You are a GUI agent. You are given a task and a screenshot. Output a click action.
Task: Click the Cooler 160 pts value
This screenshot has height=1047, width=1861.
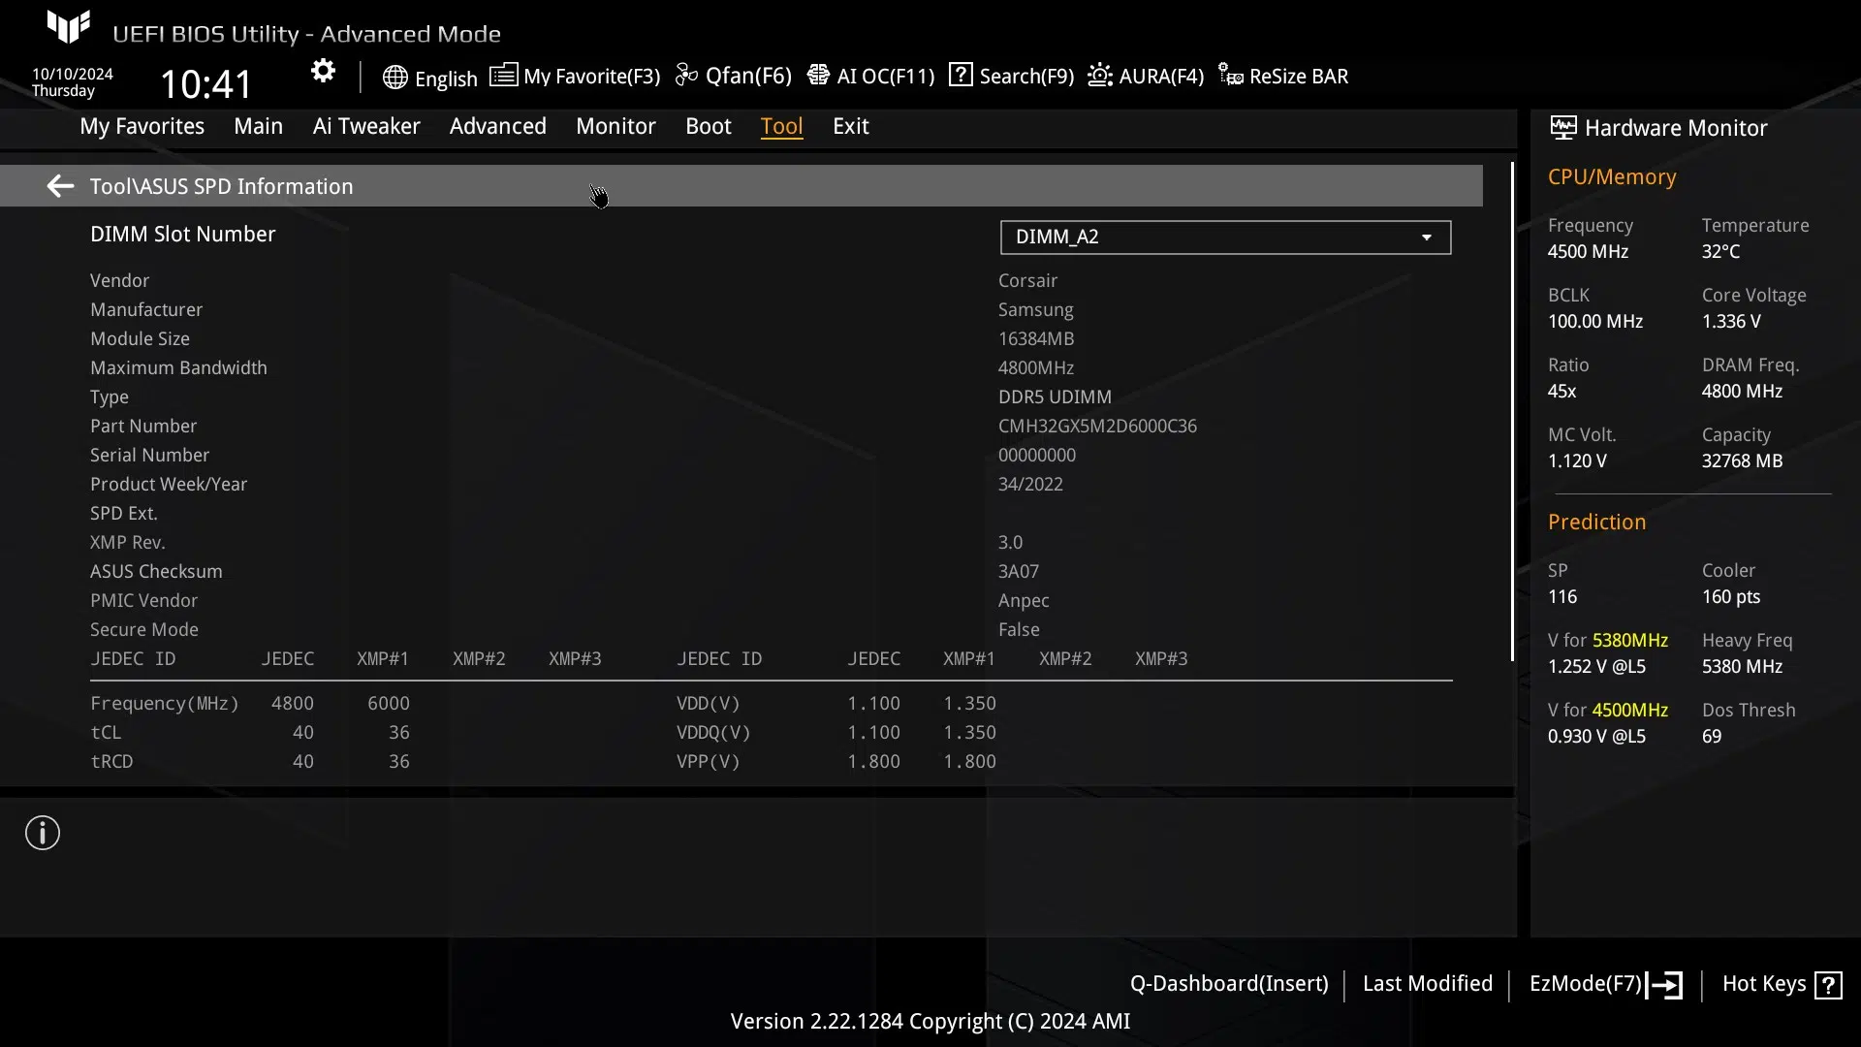(1731, 596)
